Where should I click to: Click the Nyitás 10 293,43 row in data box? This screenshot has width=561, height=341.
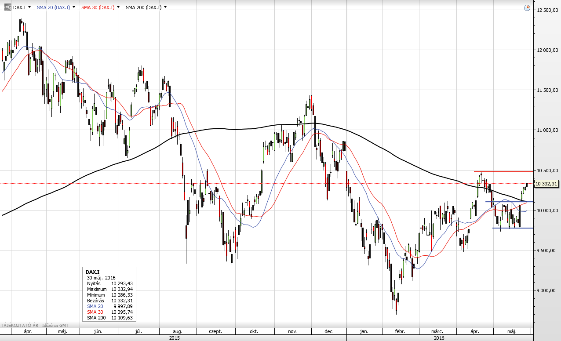coord(110,284)
